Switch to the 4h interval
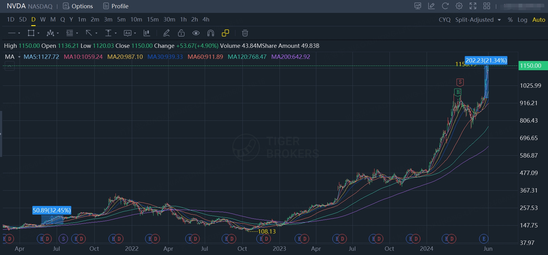Viewport: 548px width, 255px height. pos(206,19)
